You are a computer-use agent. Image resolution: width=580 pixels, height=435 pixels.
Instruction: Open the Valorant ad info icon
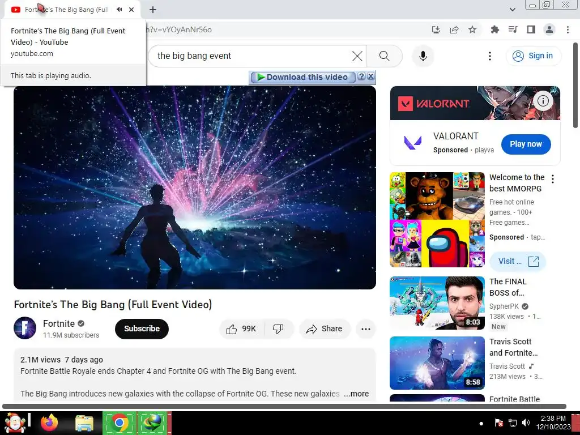[543, 101]
